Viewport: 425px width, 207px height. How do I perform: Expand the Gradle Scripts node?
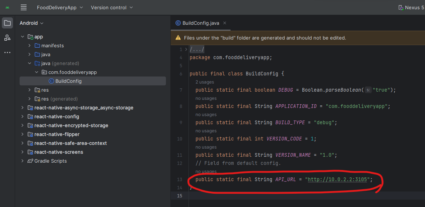(23, 161)
